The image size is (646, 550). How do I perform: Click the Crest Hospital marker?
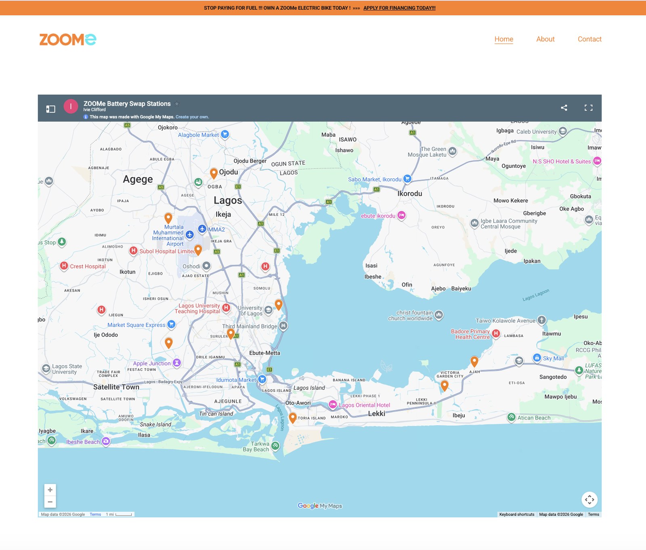(x=64, y=266)
